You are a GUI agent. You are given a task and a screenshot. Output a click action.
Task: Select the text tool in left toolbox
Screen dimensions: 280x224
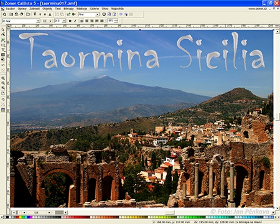tap(3, 50)
